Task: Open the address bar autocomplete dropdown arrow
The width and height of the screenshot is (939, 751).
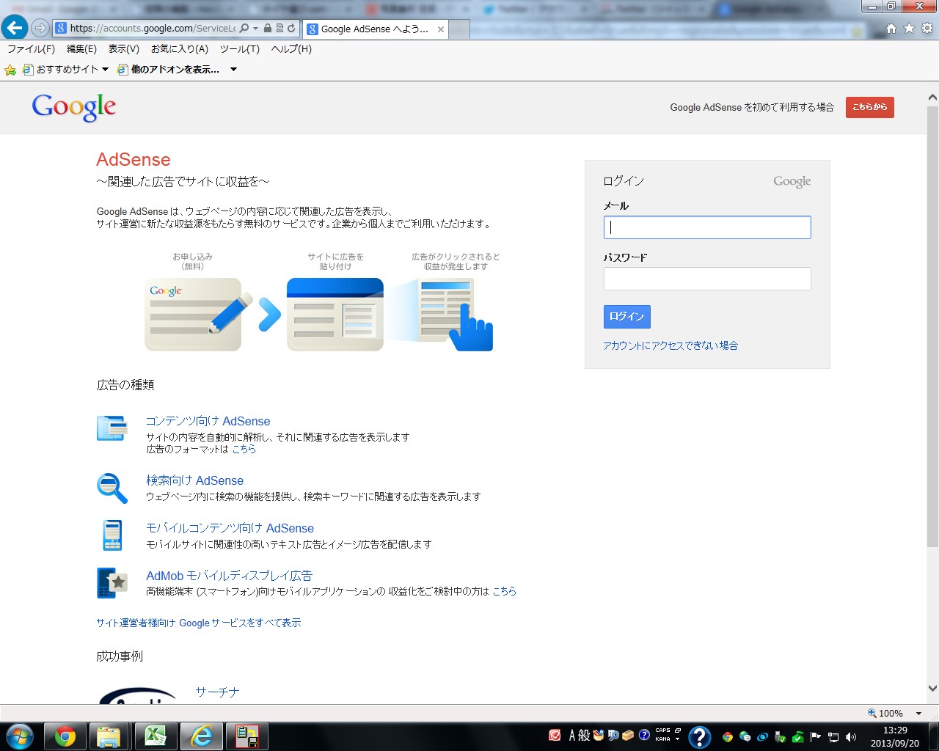Action: tap(255, 29)
